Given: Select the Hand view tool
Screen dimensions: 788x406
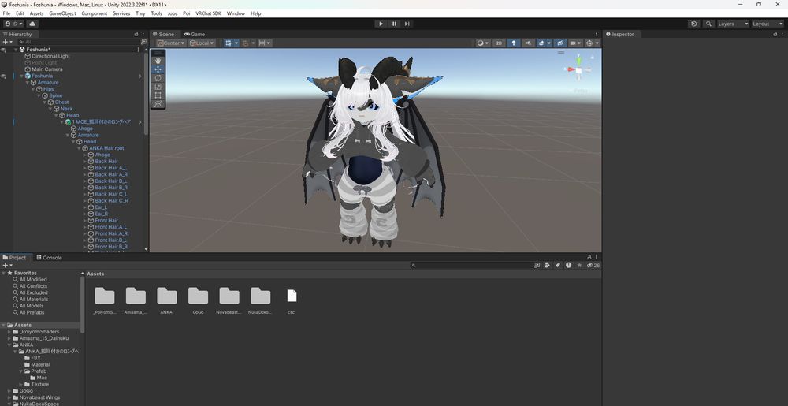Looking at the screenshot, I should click(158, 60).
